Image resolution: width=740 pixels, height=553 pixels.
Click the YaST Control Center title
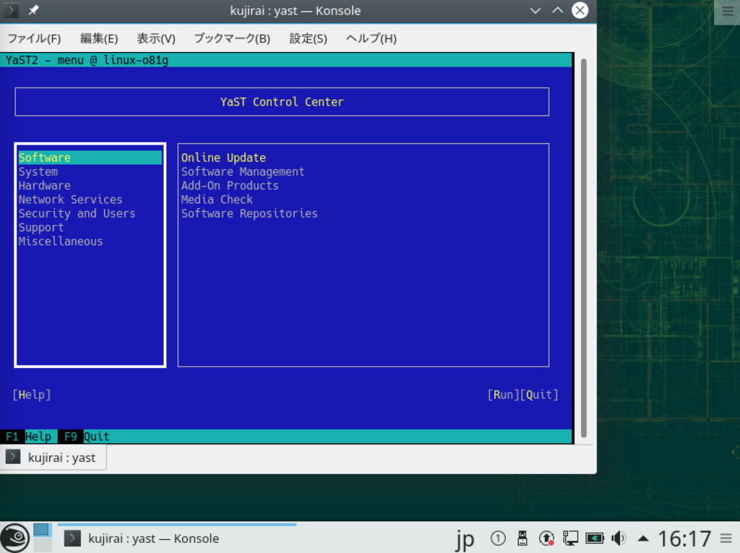coord(282,102)
